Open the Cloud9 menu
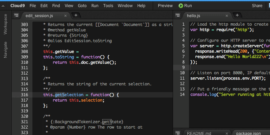Image resolution: width=270 pixels, height=135 pixels. click(x=18, y=5)
